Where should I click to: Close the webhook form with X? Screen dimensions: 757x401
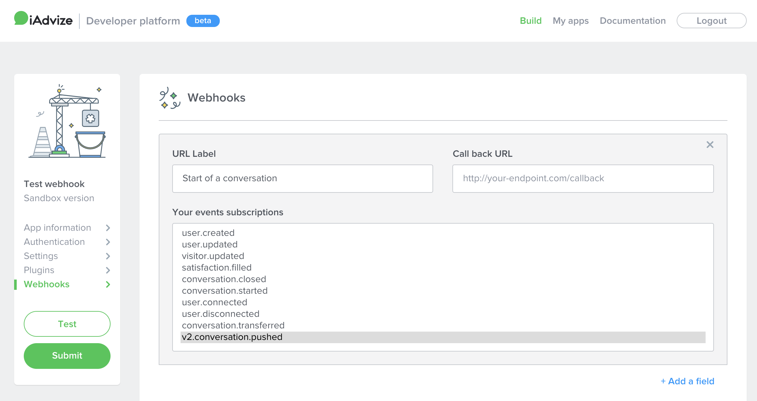coord(710,145)
